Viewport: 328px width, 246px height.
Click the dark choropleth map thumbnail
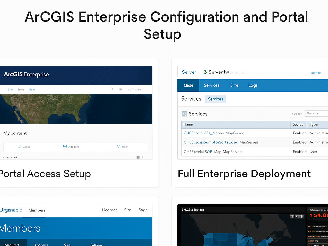(x=243, y=230)
